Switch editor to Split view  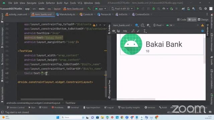(192, 20)
